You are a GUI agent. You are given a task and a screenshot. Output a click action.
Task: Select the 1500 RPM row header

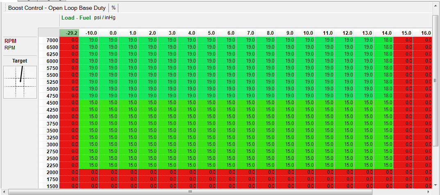coord(49,186)
